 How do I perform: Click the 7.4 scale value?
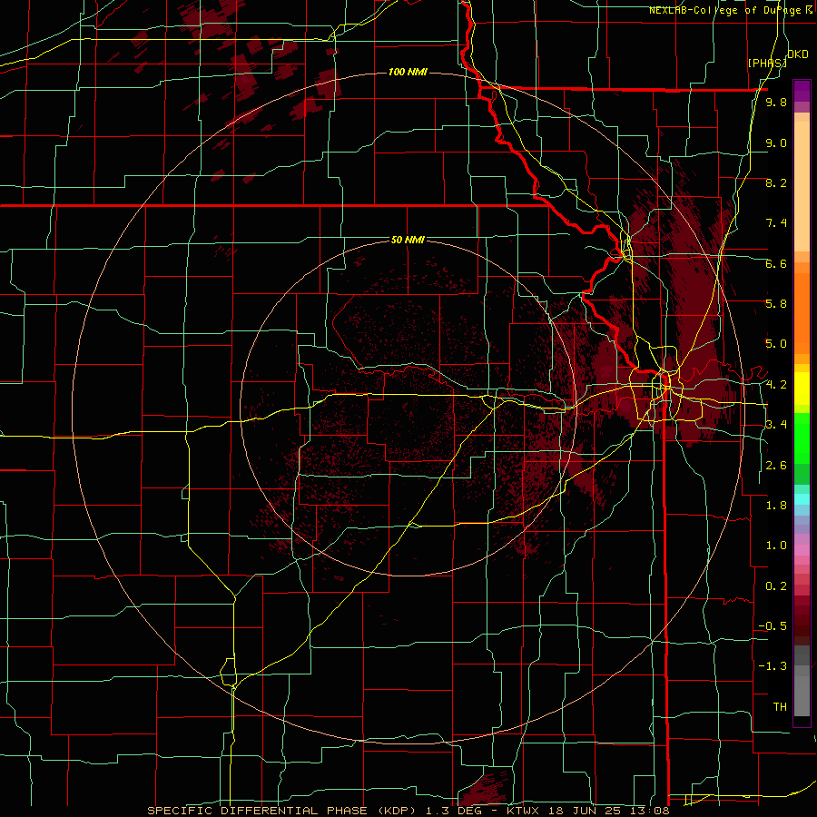776,223
